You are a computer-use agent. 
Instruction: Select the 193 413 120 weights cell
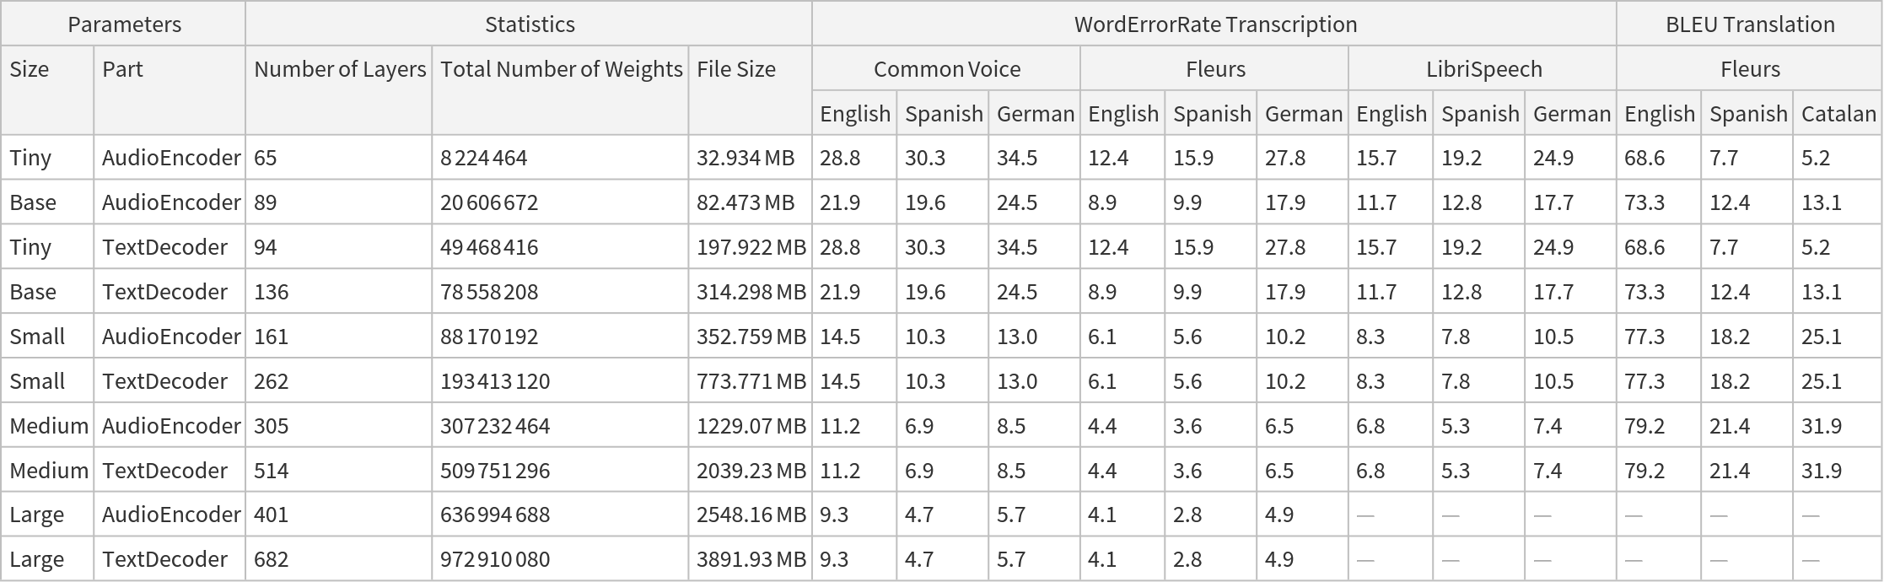(x=495, y=381)
